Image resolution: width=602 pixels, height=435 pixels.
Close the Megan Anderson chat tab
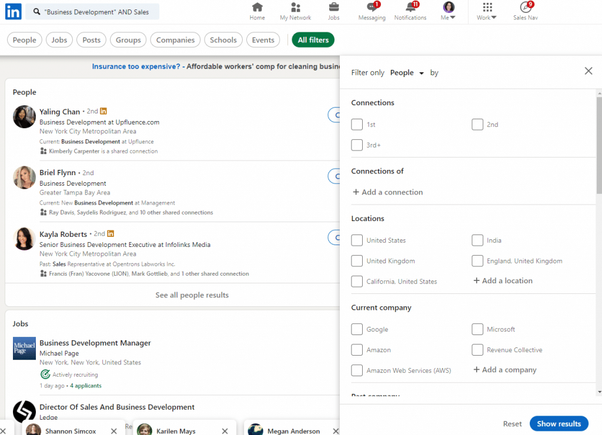click(x=336, y=431)
